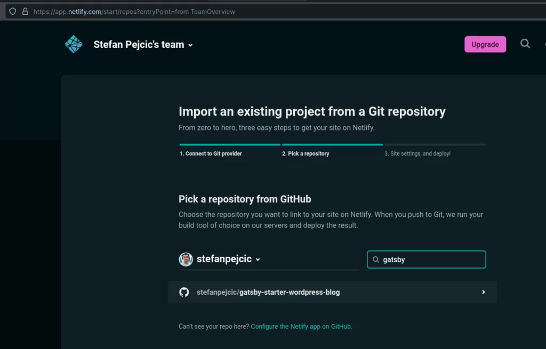Go to step 1 Connect to Git provider
The height and width of the screenshot is (349, 546).
(211, 153)
